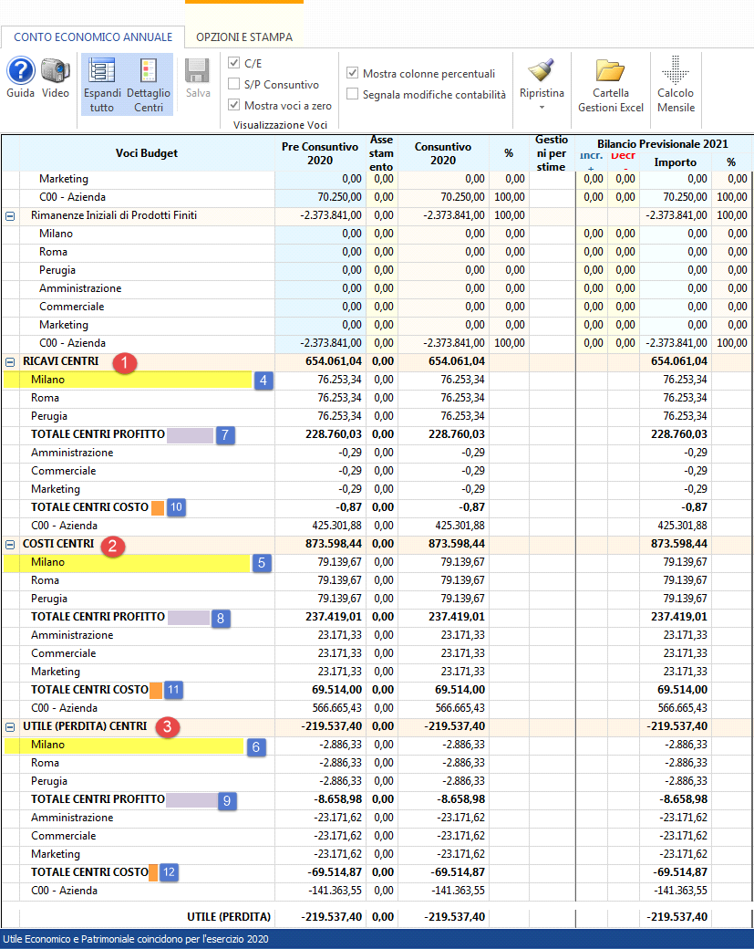Image resolution: width=754 pixels, height=949 pixels.
Task: Select the Pre Consuntivo 2020 column header
Action: coord(320,153)
